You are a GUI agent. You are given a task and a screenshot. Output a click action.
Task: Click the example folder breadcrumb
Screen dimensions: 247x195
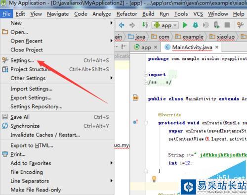point(189,37)
